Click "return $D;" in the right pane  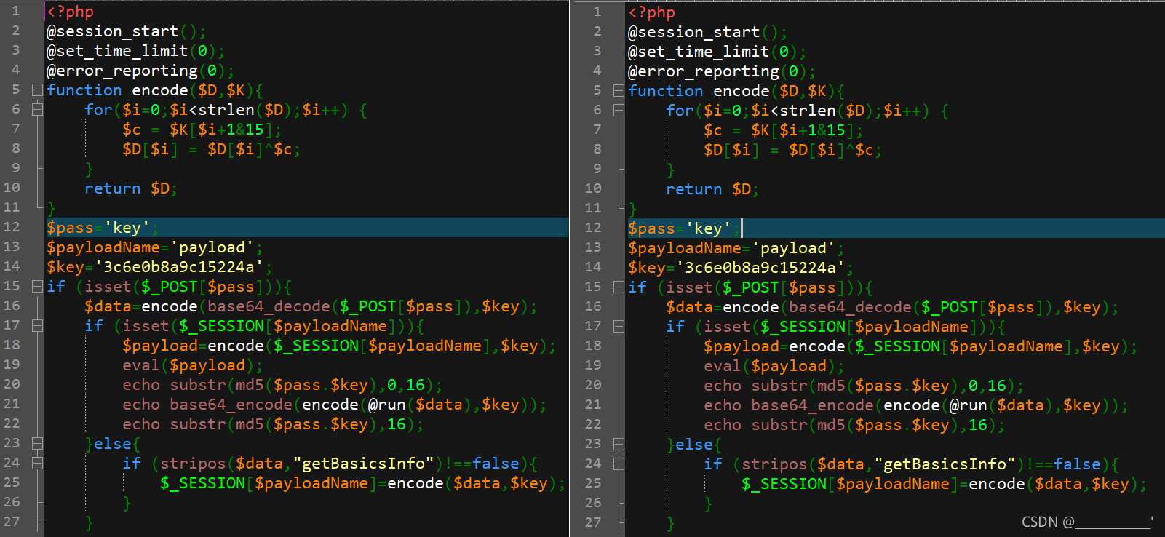(x=712, y=189)
